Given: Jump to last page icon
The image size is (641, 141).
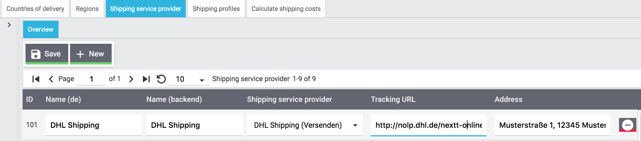Looking at the screenshot, I should [x=146, y=79].
